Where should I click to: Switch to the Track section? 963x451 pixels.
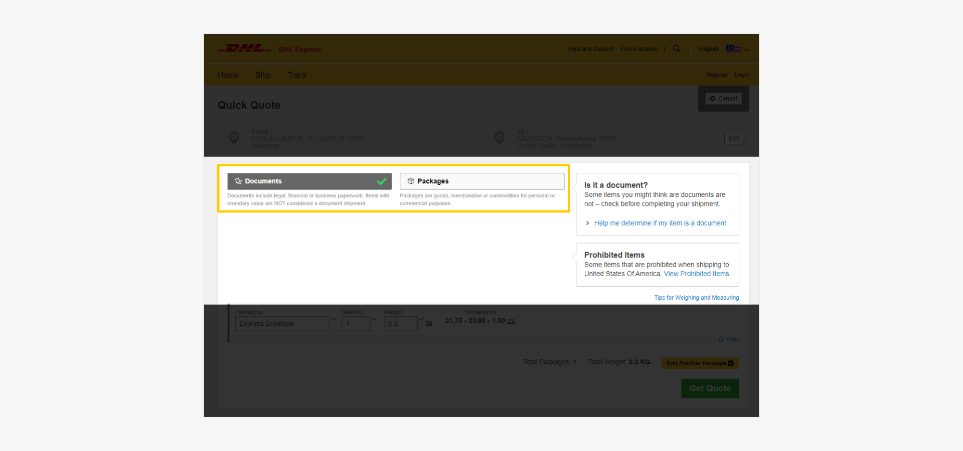[297, 75]
